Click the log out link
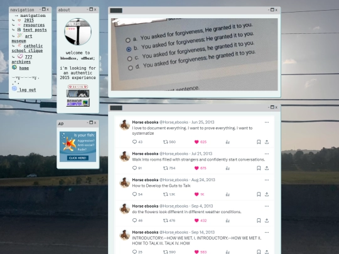The width and height of the screenshot is (339, 254). 28,90
